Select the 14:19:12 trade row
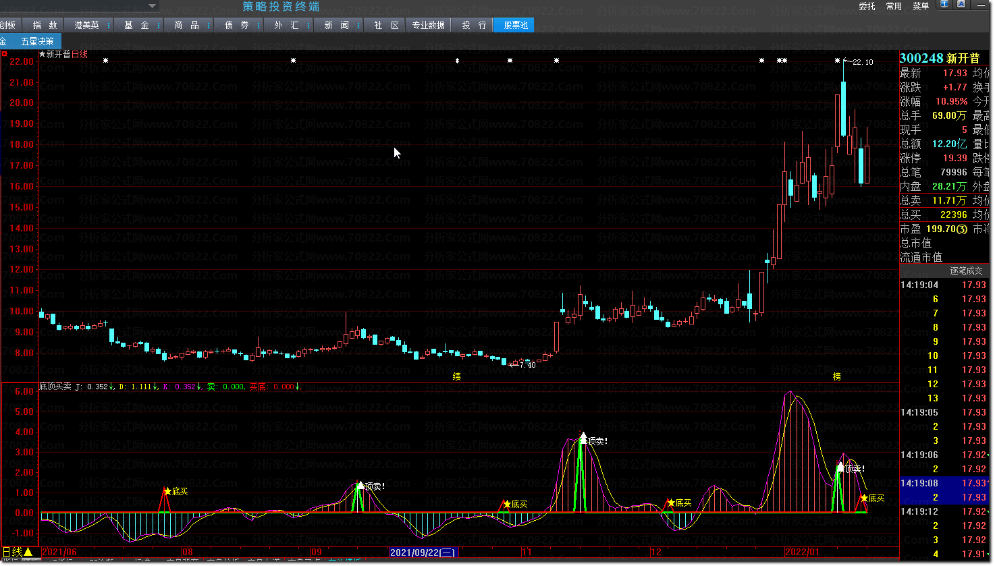Viewport: 995px width, 566px height. (x=944, y=511)
